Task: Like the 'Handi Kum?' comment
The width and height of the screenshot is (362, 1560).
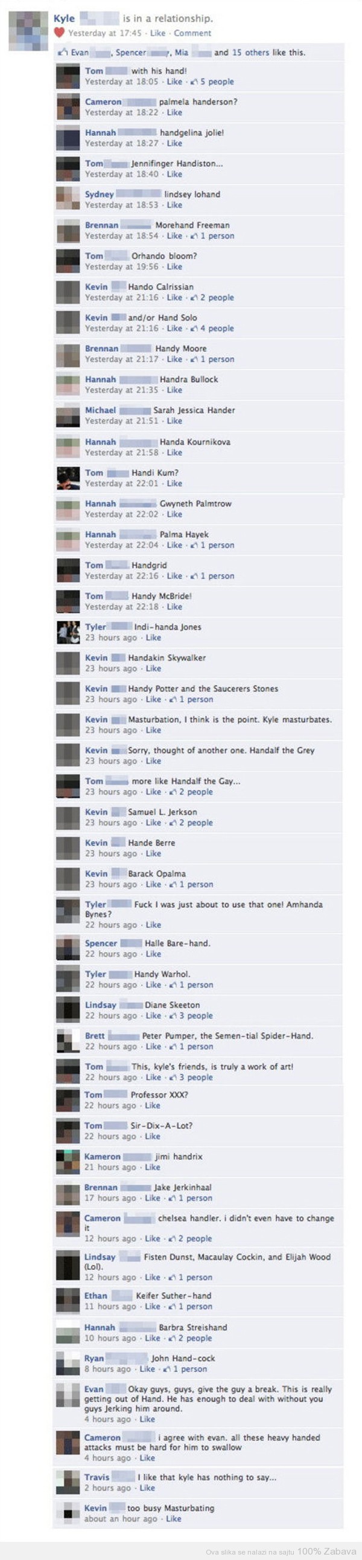Action: click(174, 484)
